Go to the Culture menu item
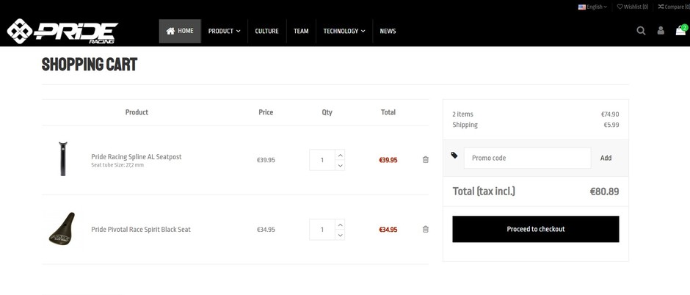 tap(266, 31)
